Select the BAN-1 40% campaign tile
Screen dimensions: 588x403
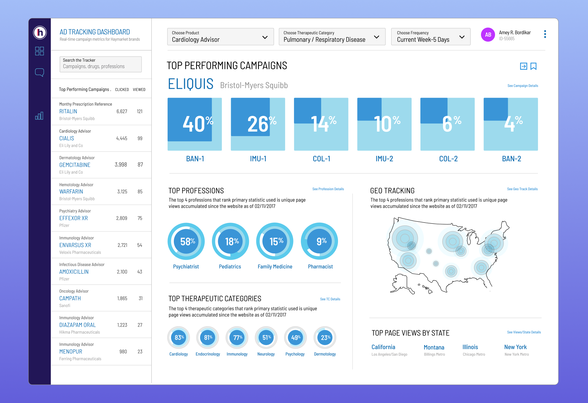click(195, 124)
